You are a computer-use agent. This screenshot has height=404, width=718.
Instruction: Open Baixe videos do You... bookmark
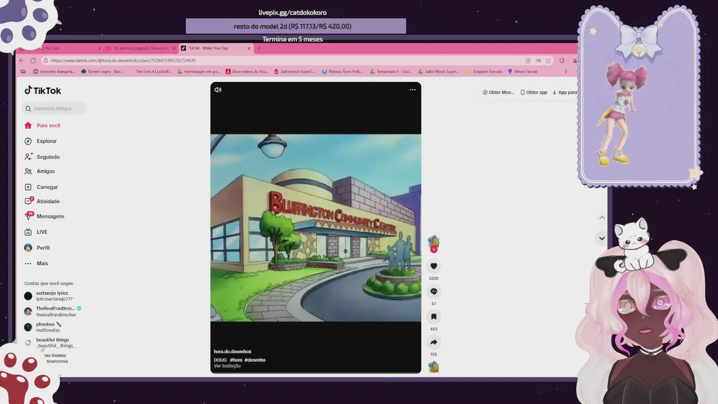pyautogui.click(x=247, y=72)
